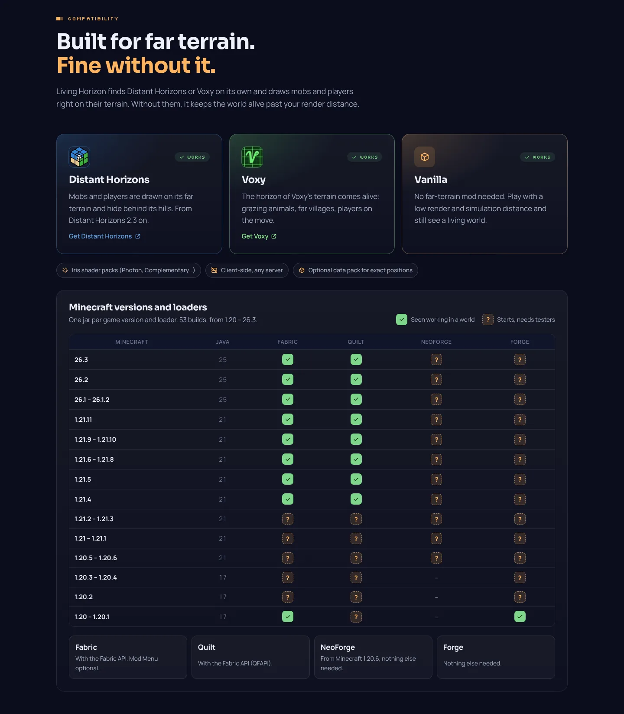
Task: Click the WORKS badge on Vanilla card
Action: 537,157
